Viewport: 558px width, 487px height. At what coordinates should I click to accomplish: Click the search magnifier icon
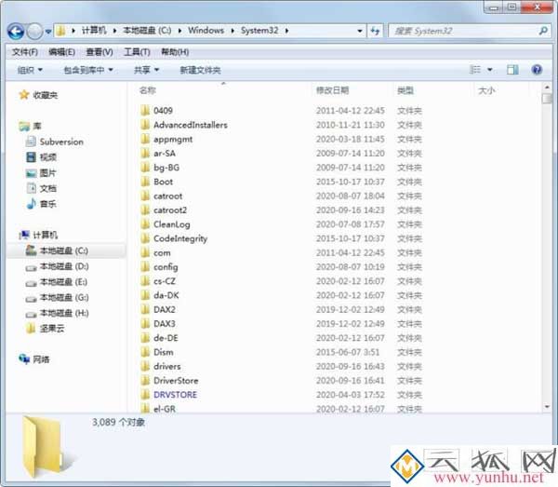543,31
